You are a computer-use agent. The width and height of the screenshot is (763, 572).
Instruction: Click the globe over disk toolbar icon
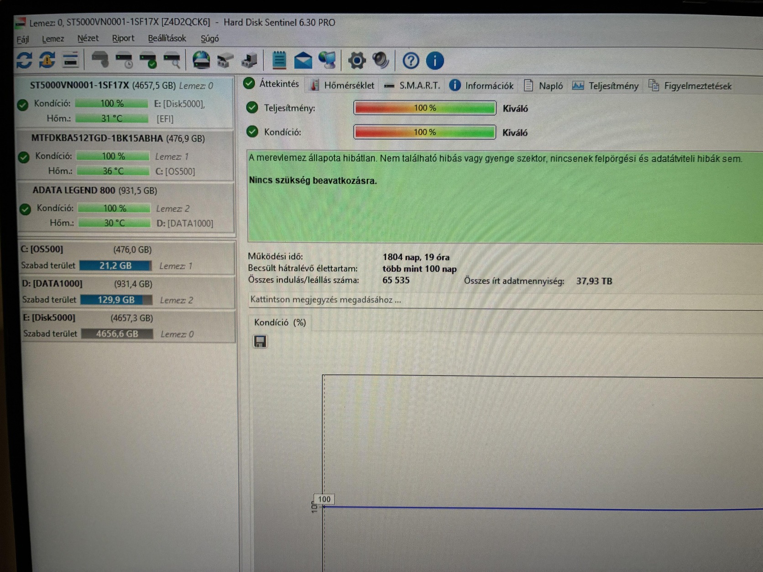pyautogui.click(x=201, y=60)
